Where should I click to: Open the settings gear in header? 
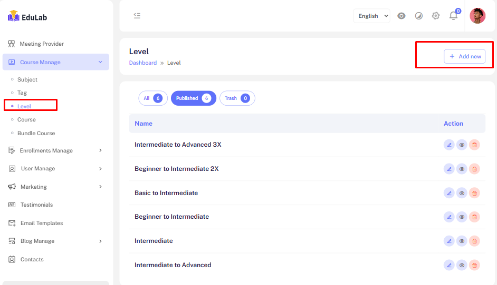436,16
